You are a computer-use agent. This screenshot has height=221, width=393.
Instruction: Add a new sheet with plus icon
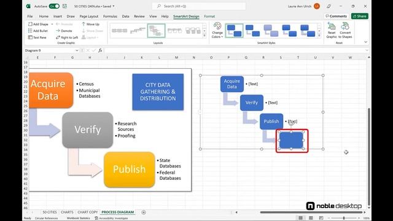(143, 212)
